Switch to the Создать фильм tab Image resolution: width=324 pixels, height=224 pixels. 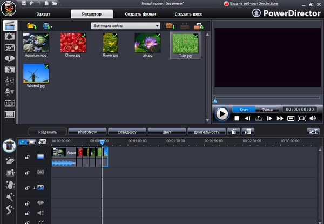point(140,14)
